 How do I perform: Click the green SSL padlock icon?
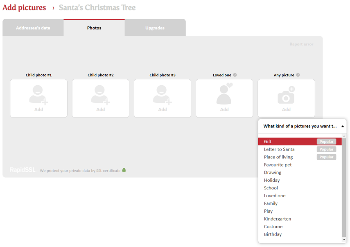[x=124, y=170]
